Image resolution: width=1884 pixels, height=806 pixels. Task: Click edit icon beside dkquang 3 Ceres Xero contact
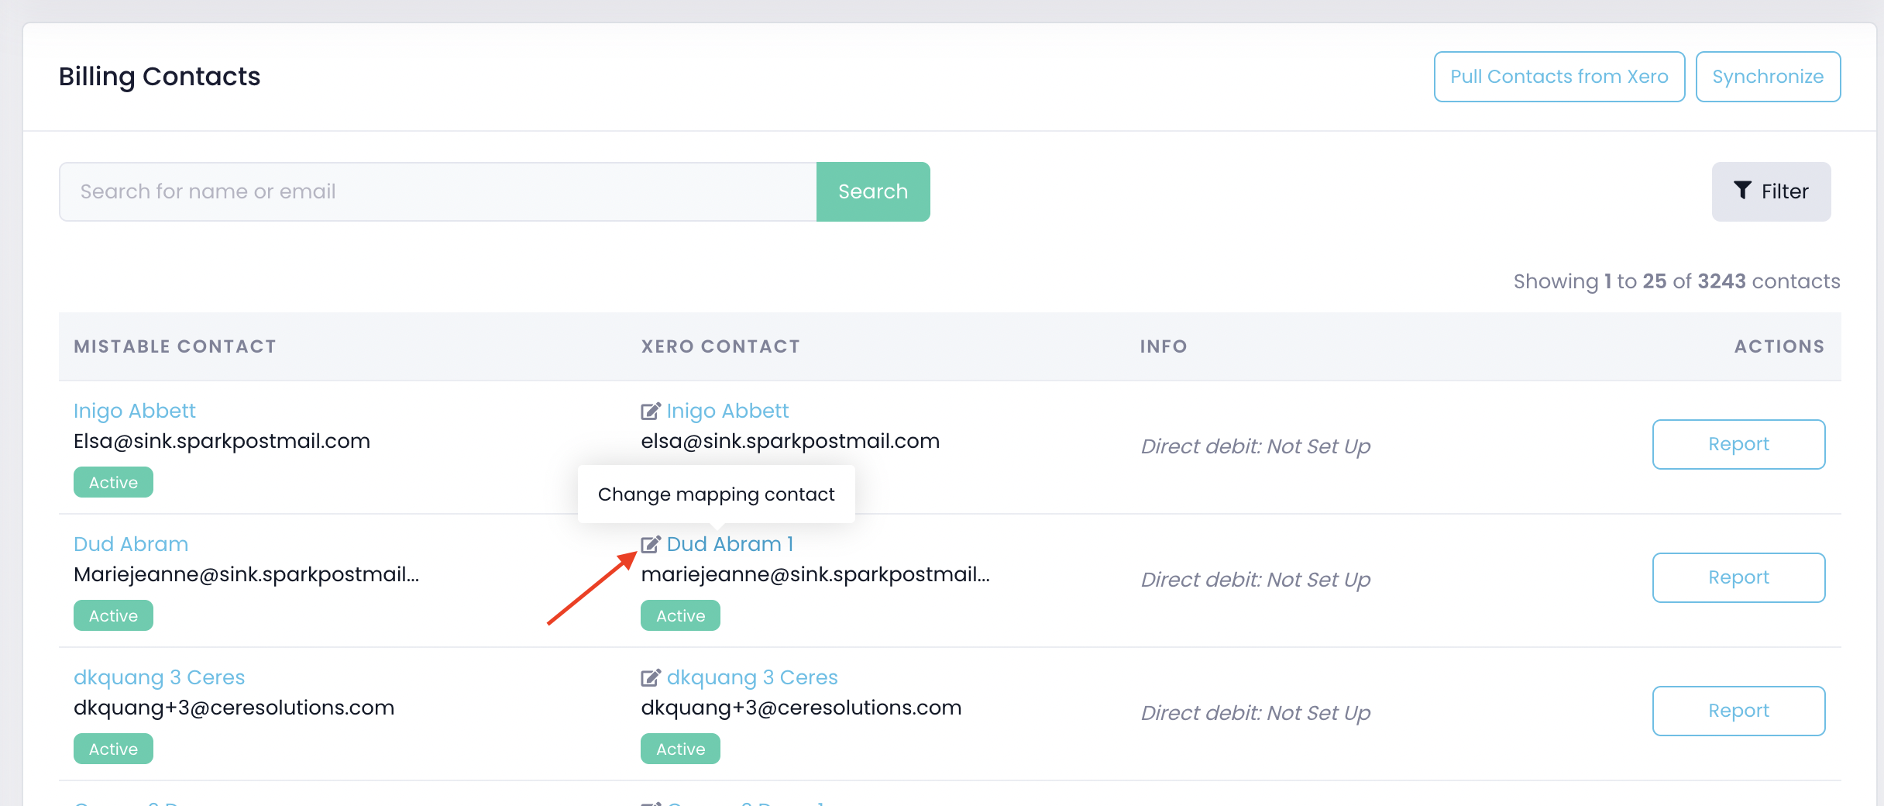coord(650,677)
